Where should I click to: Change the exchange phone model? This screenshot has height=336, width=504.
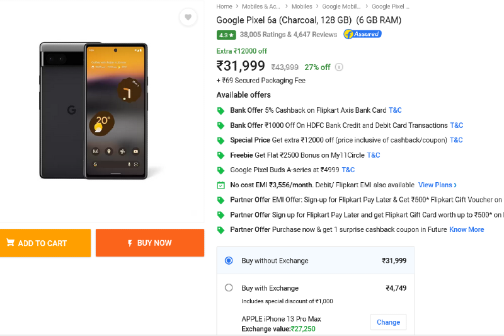tap(388, 322)
